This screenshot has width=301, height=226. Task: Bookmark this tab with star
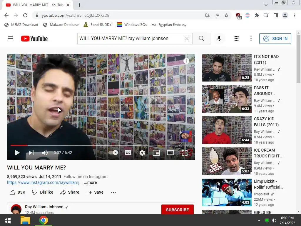point(226,15)
